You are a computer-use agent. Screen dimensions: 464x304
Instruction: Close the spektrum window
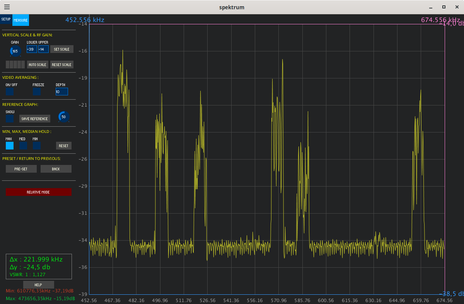pyautogui.click(x=457, y=7)
